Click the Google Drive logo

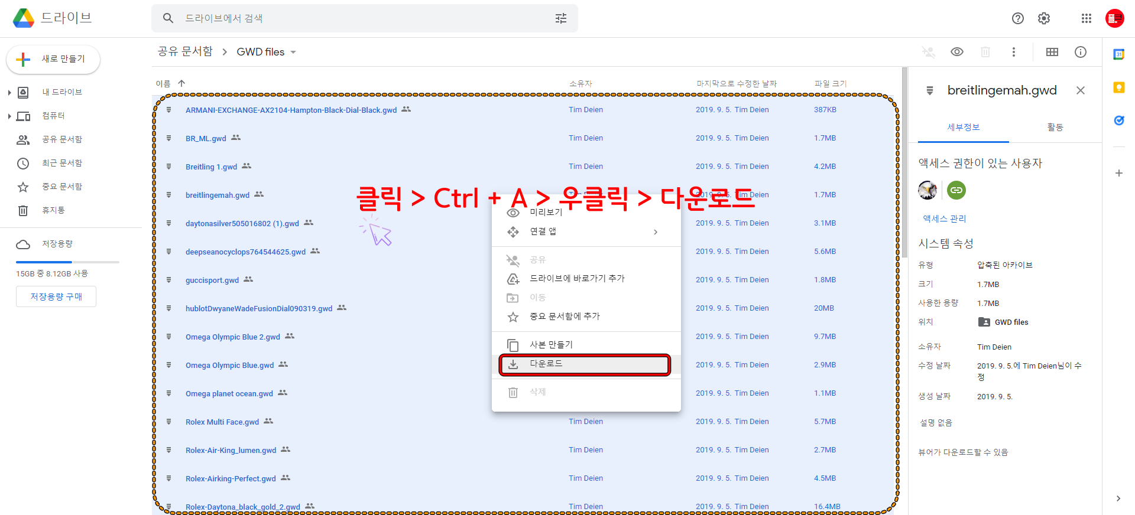(24, 18)
